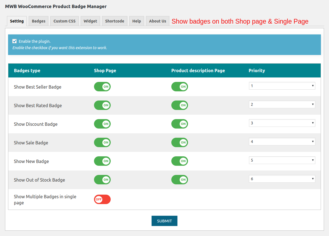Open priority dropdown for Best Seller Badge
Screen dimensions: 329x236
coord(282,86)
